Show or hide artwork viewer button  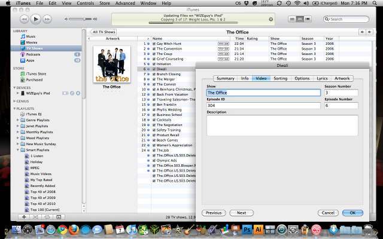click(59, 217)
